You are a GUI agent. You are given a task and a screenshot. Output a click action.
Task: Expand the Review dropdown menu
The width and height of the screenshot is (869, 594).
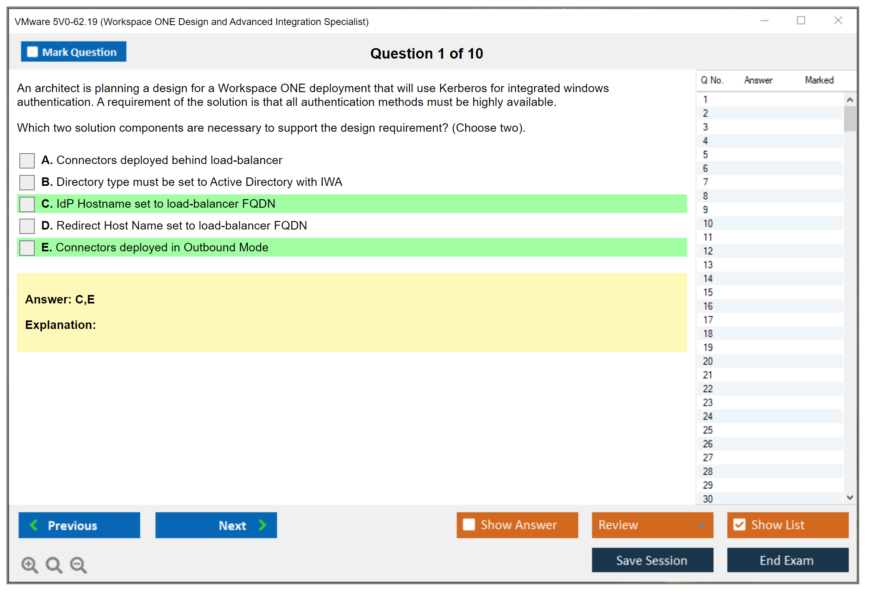(701, 525)
